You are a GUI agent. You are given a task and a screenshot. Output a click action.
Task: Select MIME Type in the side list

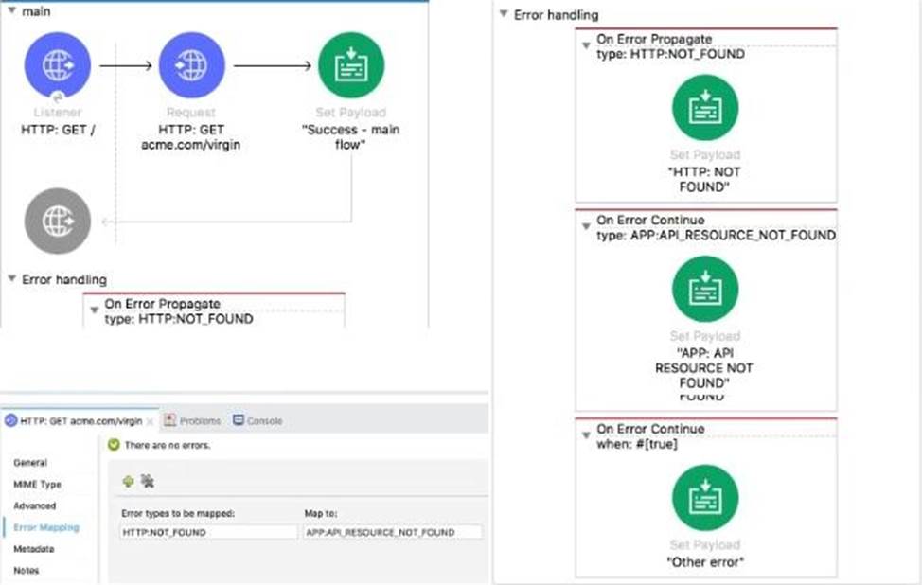(37, 485)
